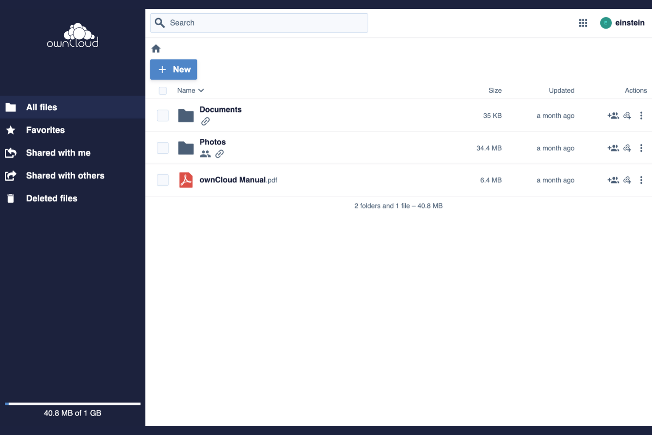Open the apps grid menu
652x435 pixels.
(583, 22)
